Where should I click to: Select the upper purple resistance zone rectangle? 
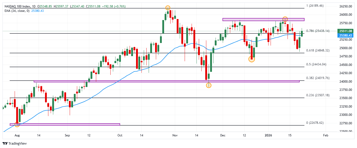(263, 20)
